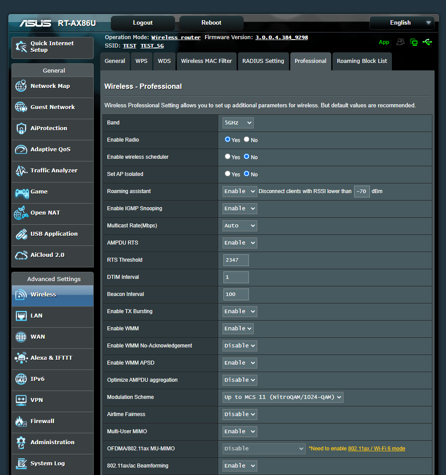Open the Modulation Scheme dropdown

point(283,397)
